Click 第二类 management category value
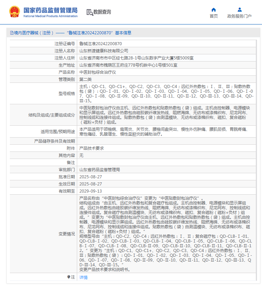 click(x=85, y=79)
